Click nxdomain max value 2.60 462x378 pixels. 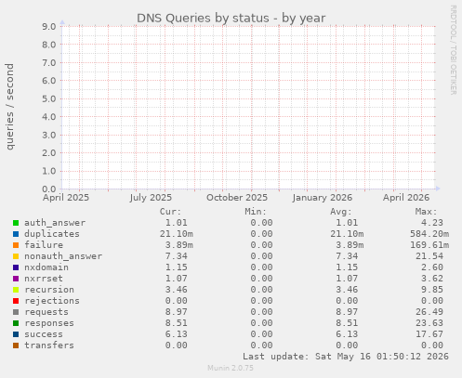432,267
